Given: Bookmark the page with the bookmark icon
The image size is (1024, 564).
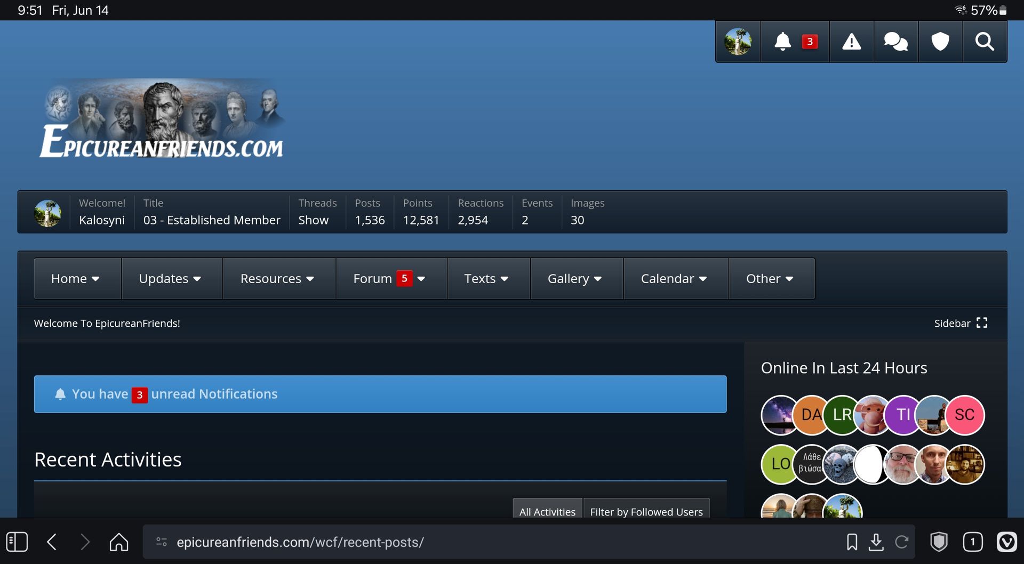Looking at the screenshot, I should click(852, 542).
